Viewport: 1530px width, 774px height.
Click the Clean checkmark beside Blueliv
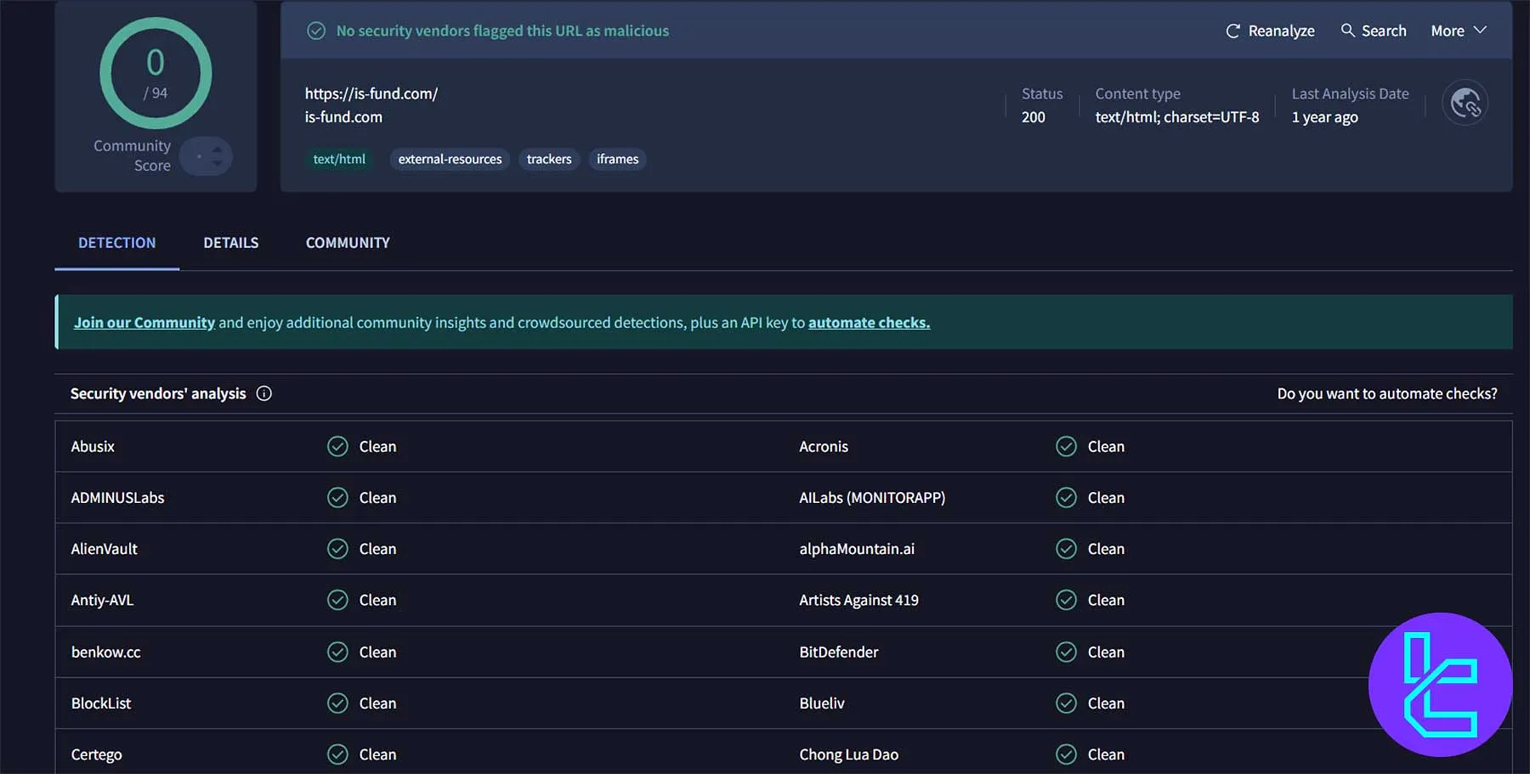(1065, 703)
